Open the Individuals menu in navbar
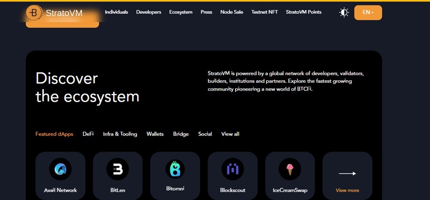This screenshot has height=200, width=430. (116, 12)
